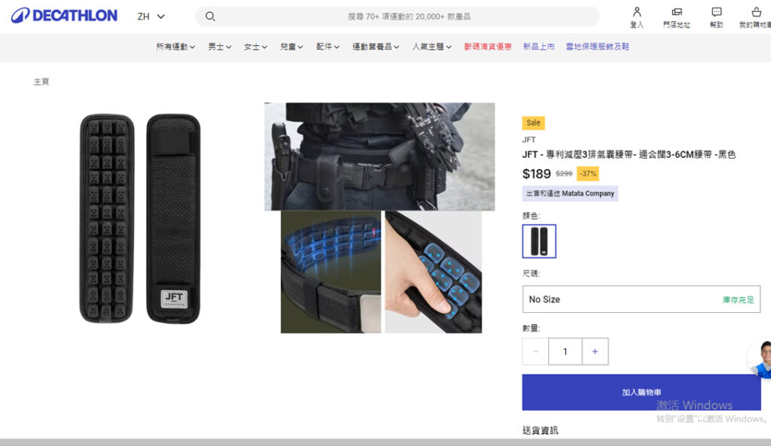
Task: Open the 新品上市 new arrivals link
Action: click(538, 47)
